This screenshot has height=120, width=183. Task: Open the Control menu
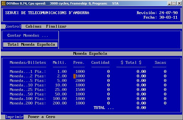coord(13,27)
